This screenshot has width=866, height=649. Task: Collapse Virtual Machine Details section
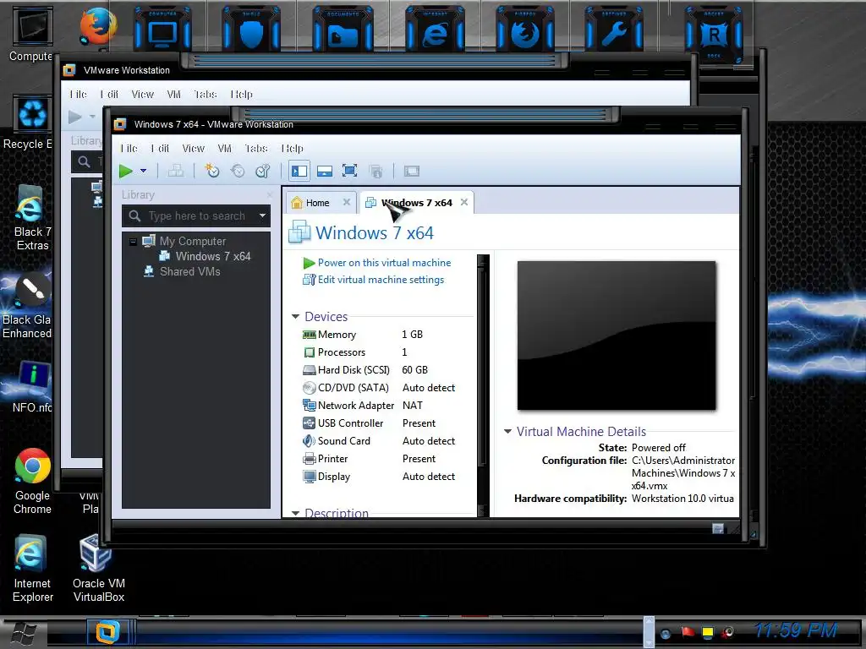click(507, 432)
